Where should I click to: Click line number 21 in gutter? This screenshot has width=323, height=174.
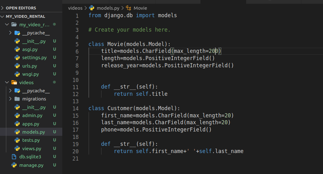tap(76, 159)
